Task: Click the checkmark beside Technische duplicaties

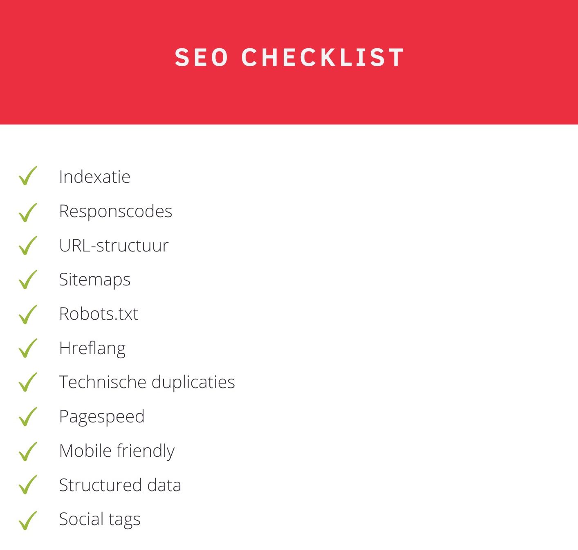Action: [x=28, y=382]
